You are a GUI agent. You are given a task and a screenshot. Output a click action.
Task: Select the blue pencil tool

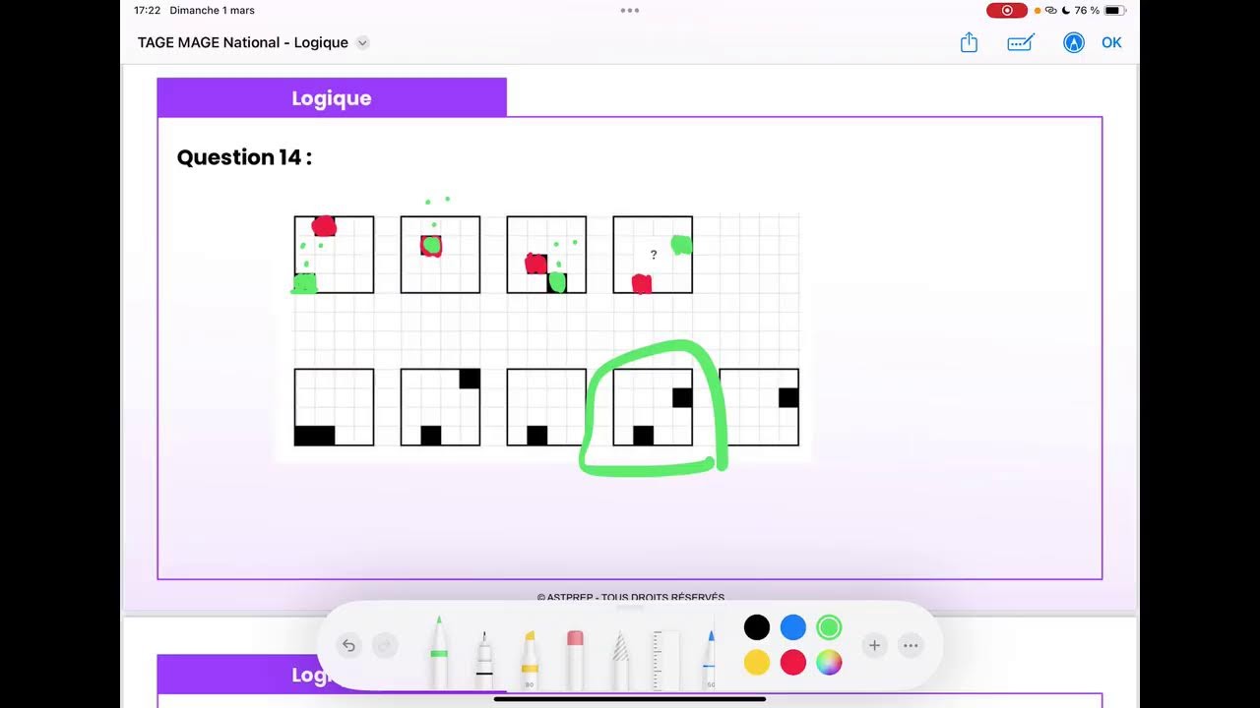[710, 659]
